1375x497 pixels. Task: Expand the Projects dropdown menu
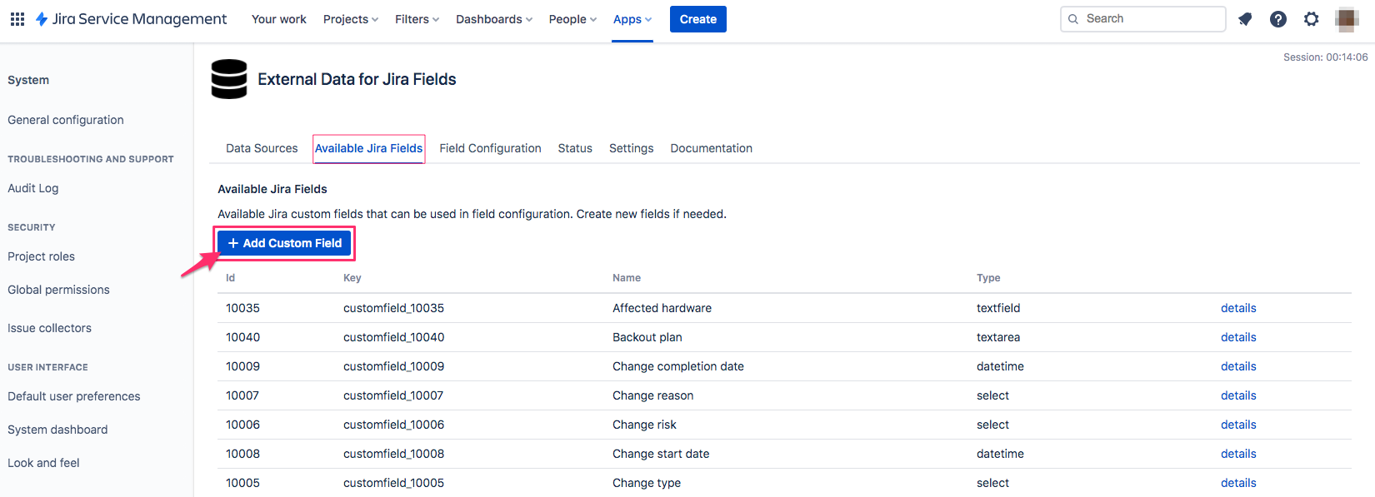pos(351,19)
